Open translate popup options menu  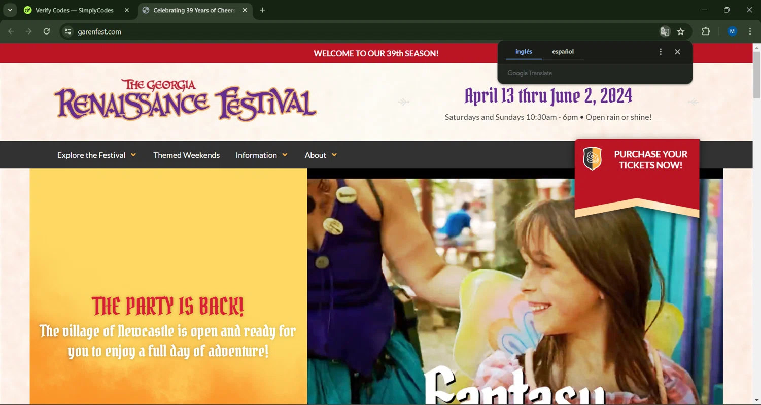661,52
